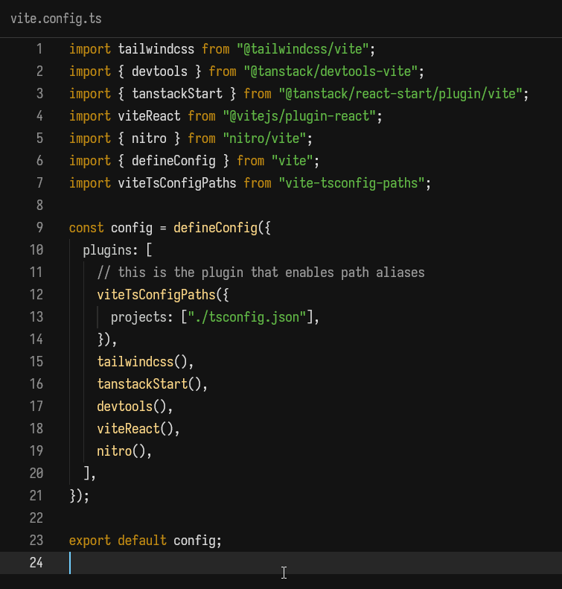
Task: Click the nitro identifier in line 5 import
Action: click(x=149, y=139)
